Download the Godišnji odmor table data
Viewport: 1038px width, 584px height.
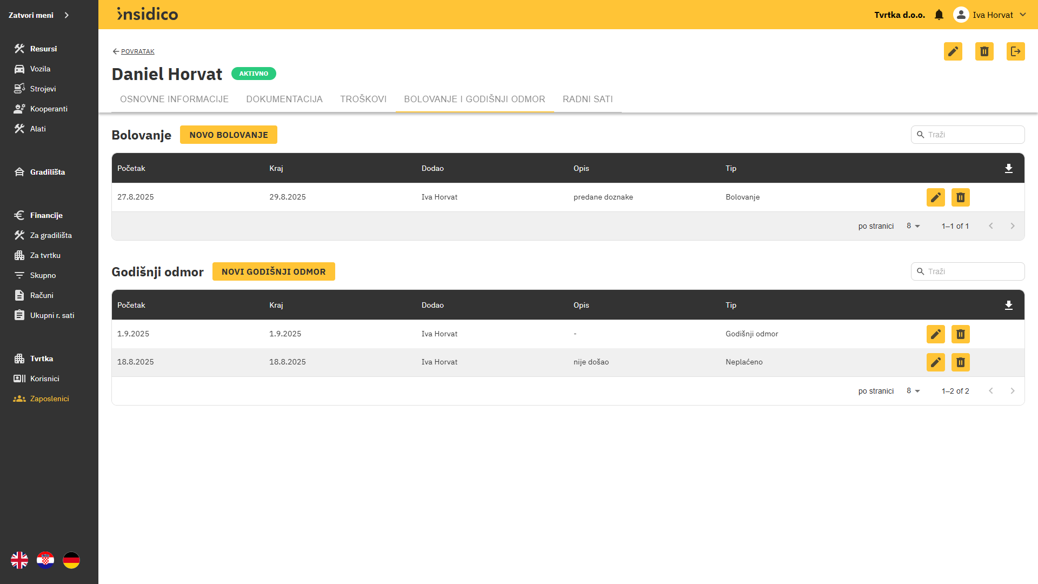1009,306
